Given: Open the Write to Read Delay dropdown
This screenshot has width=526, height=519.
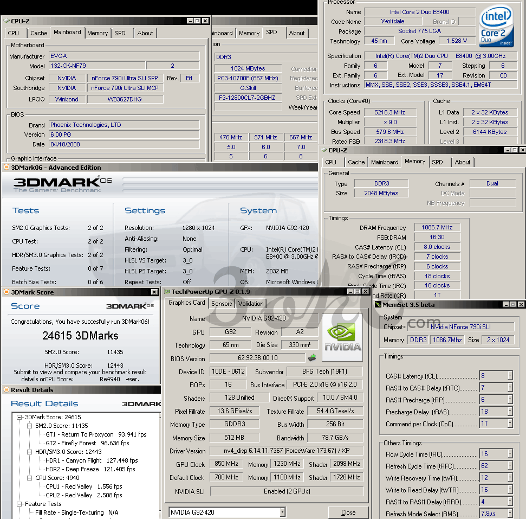Looking at the screenshot, I should coord(510,490).
